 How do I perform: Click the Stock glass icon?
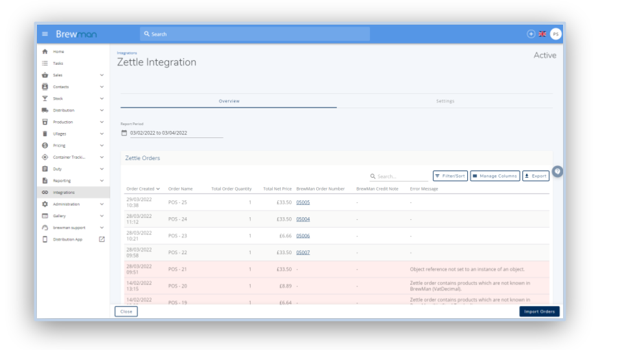point(45,99)
